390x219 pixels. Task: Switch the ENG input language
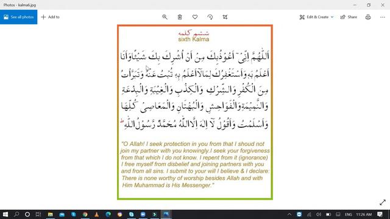pyautogui.click(x=348, y=214)
